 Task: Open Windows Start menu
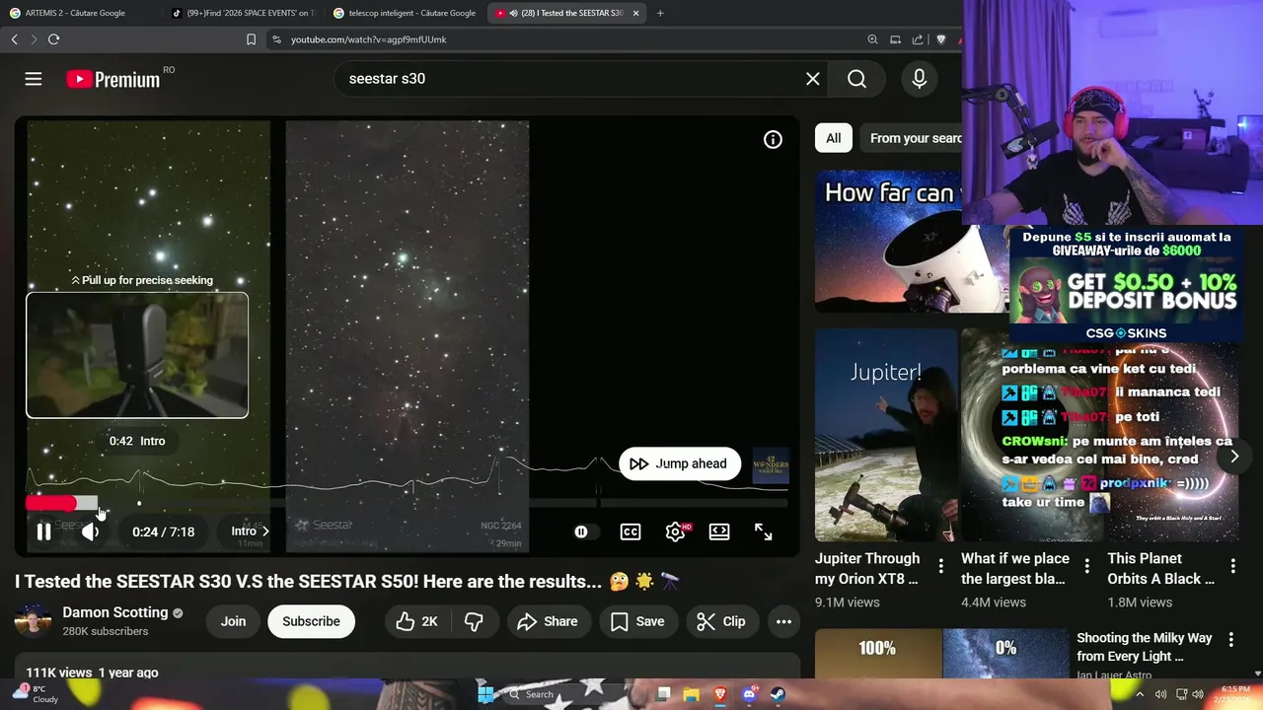click(x=485, y=694)
